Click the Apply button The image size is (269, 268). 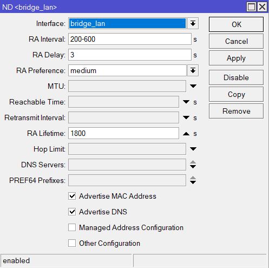click(x=236, y=58)
